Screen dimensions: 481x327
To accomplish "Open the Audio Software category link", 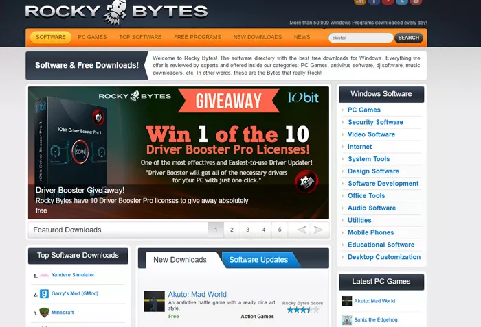I will tap(372, 208).
